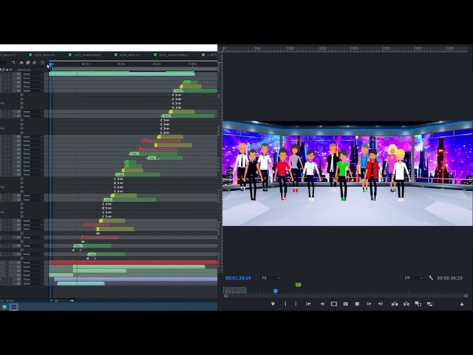Click the Go to In button

click(x=308, y=304)
